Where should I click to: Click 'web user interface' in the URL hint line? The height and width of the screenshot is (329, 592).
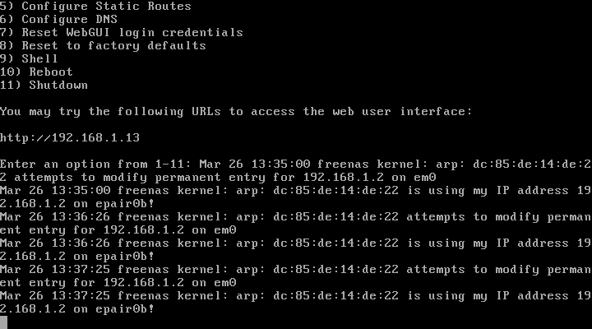tap(409, 111)
